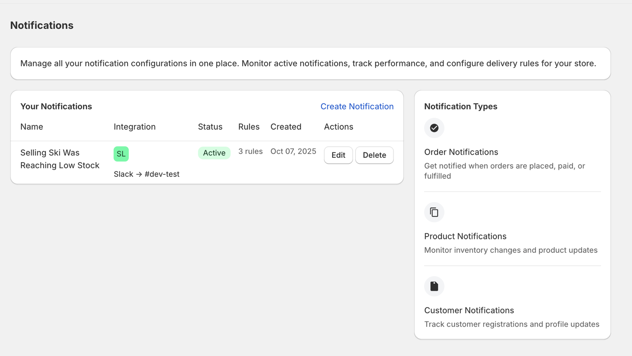Viewport: 632px width, 356px height.
Task: Open Customer Notifications type card
Action: (469, 310)
